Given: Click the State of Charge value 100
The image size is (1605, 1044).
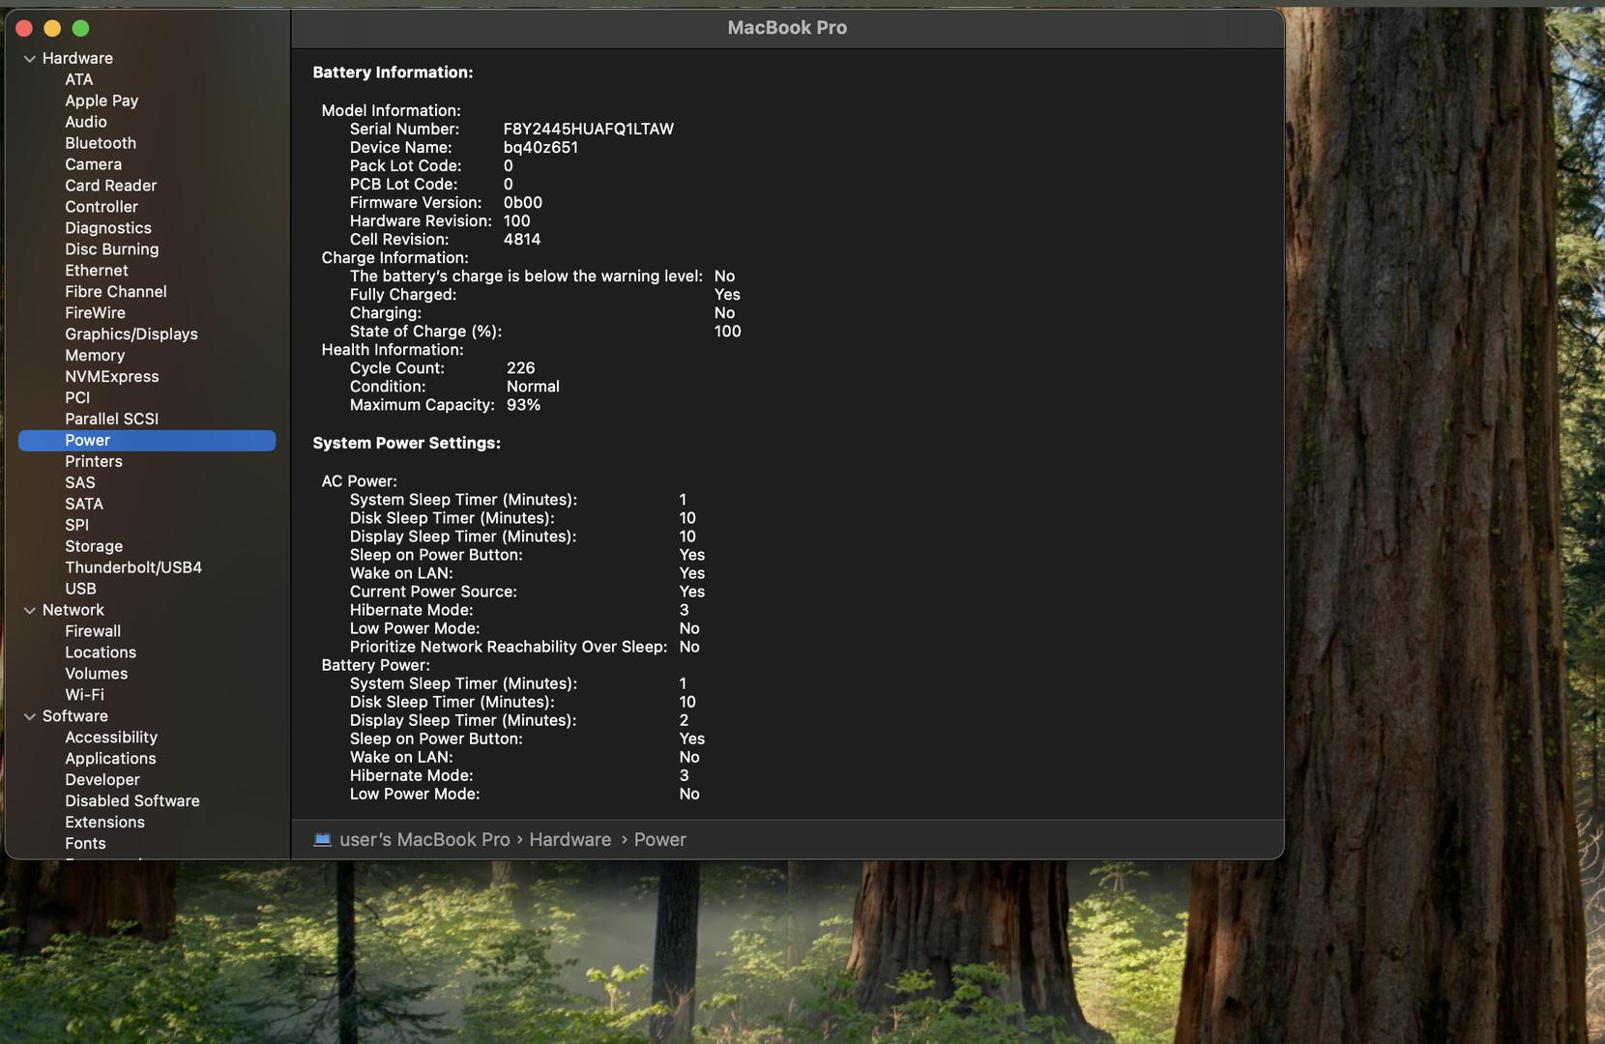Looking at the screenshot, I should point(728,333).
